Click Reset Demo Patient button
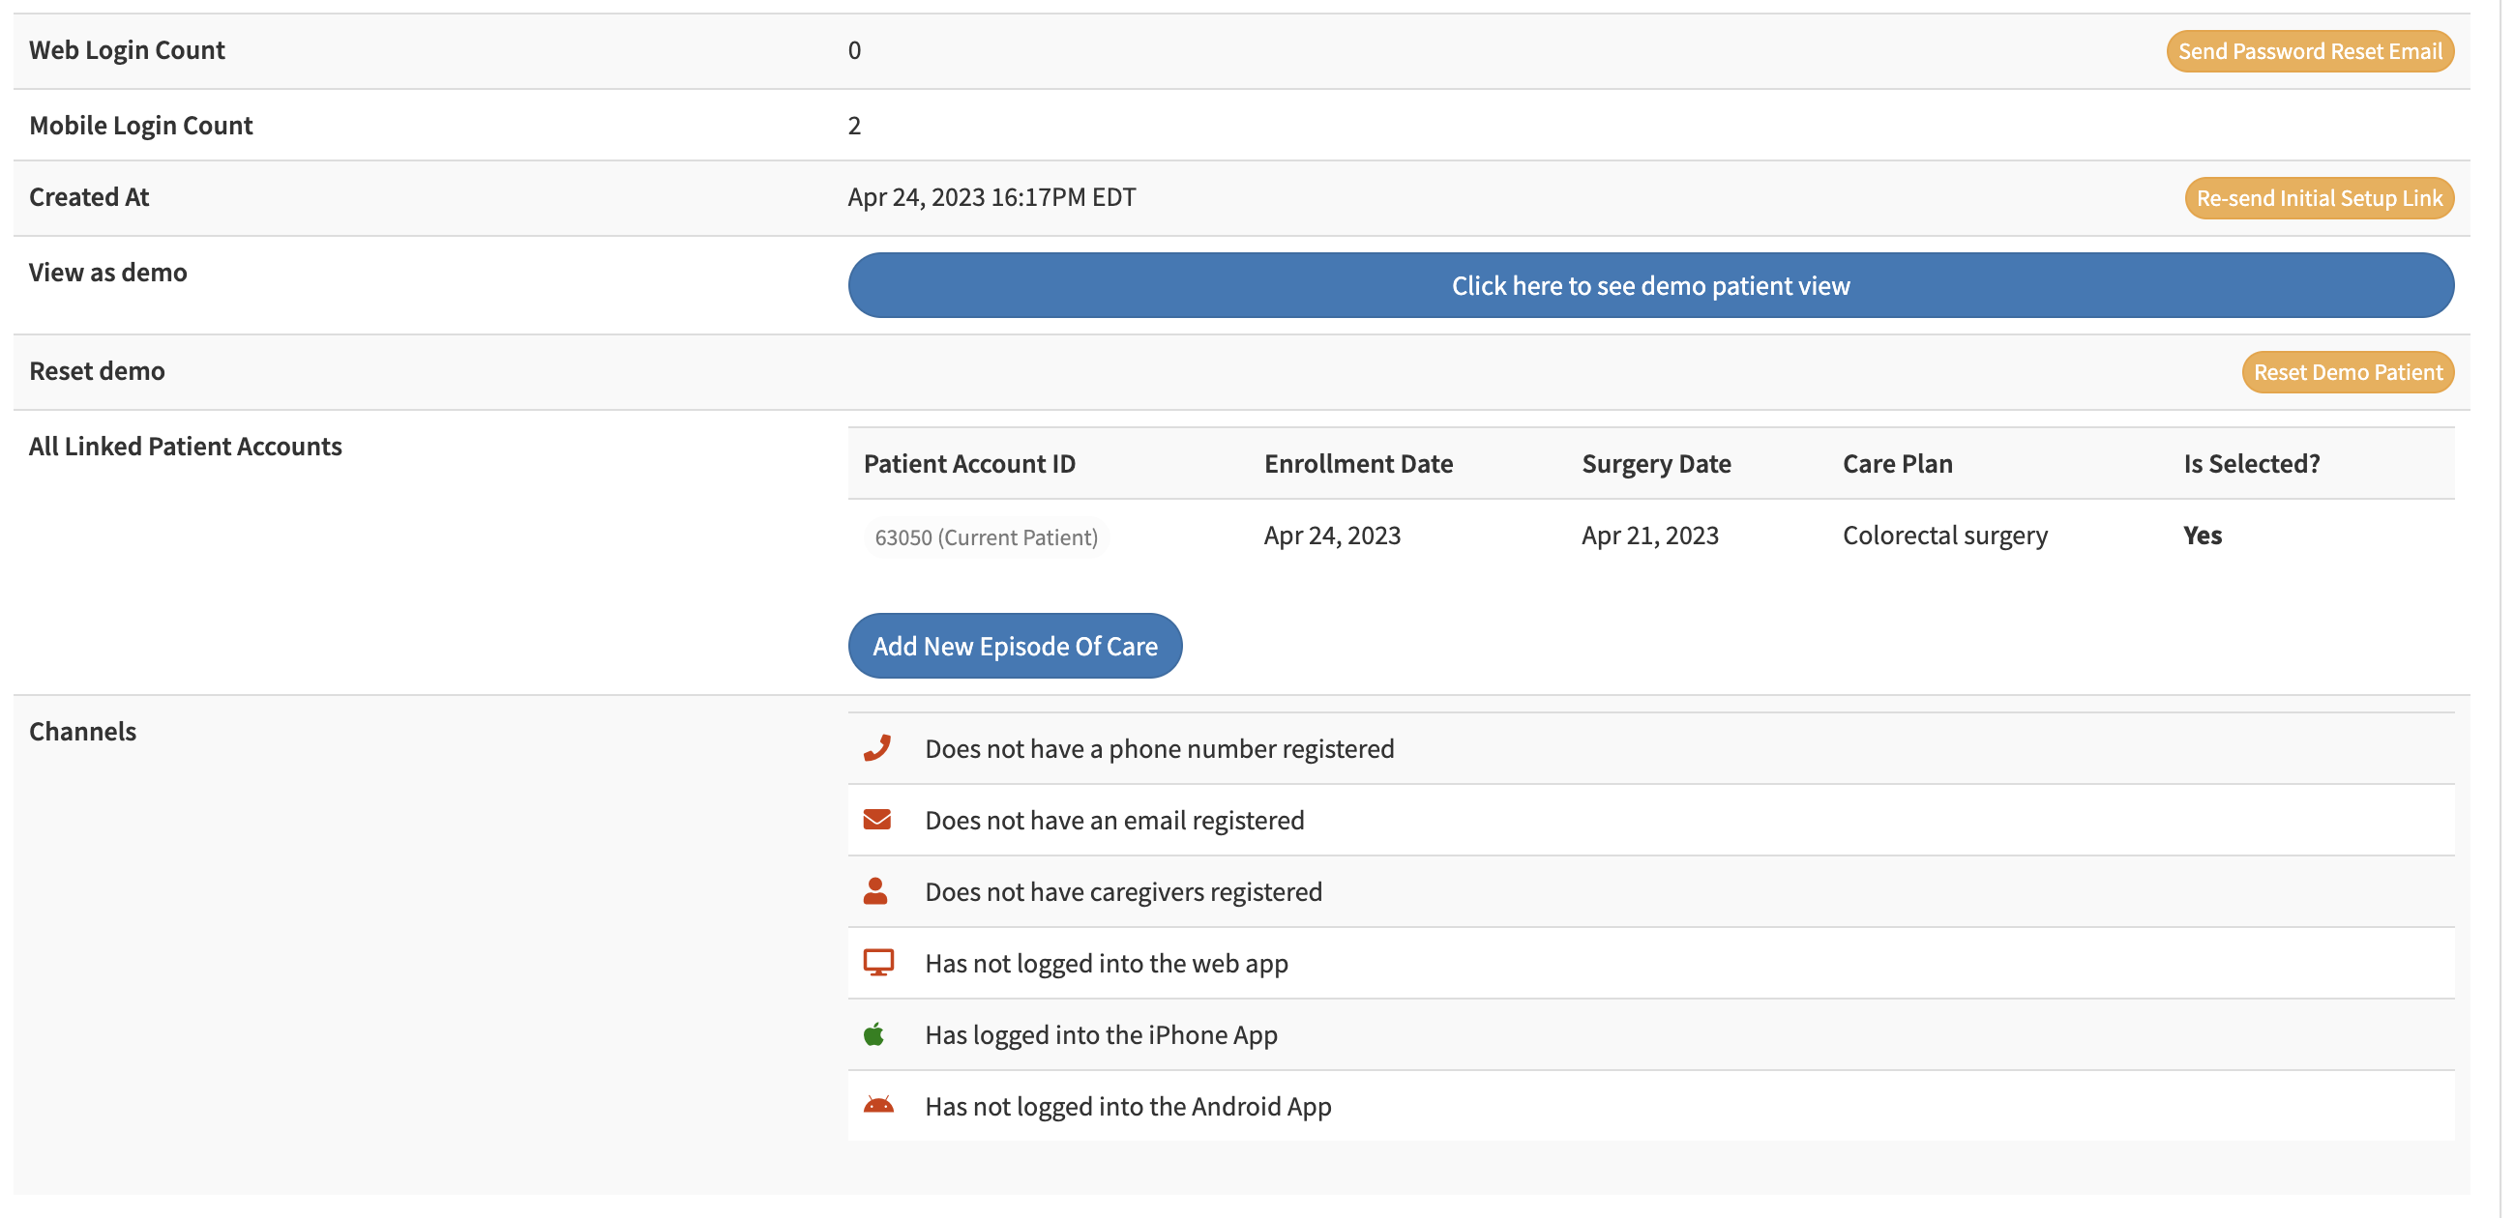 click(x=2347, y=372)
